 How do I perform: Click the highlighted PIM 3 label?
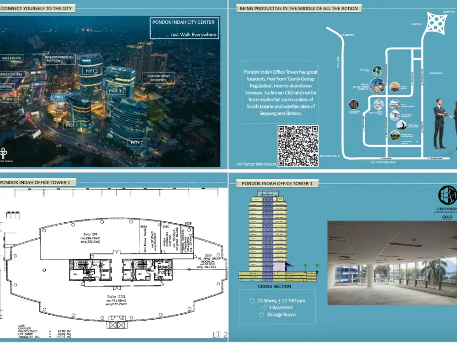(59, 97)
